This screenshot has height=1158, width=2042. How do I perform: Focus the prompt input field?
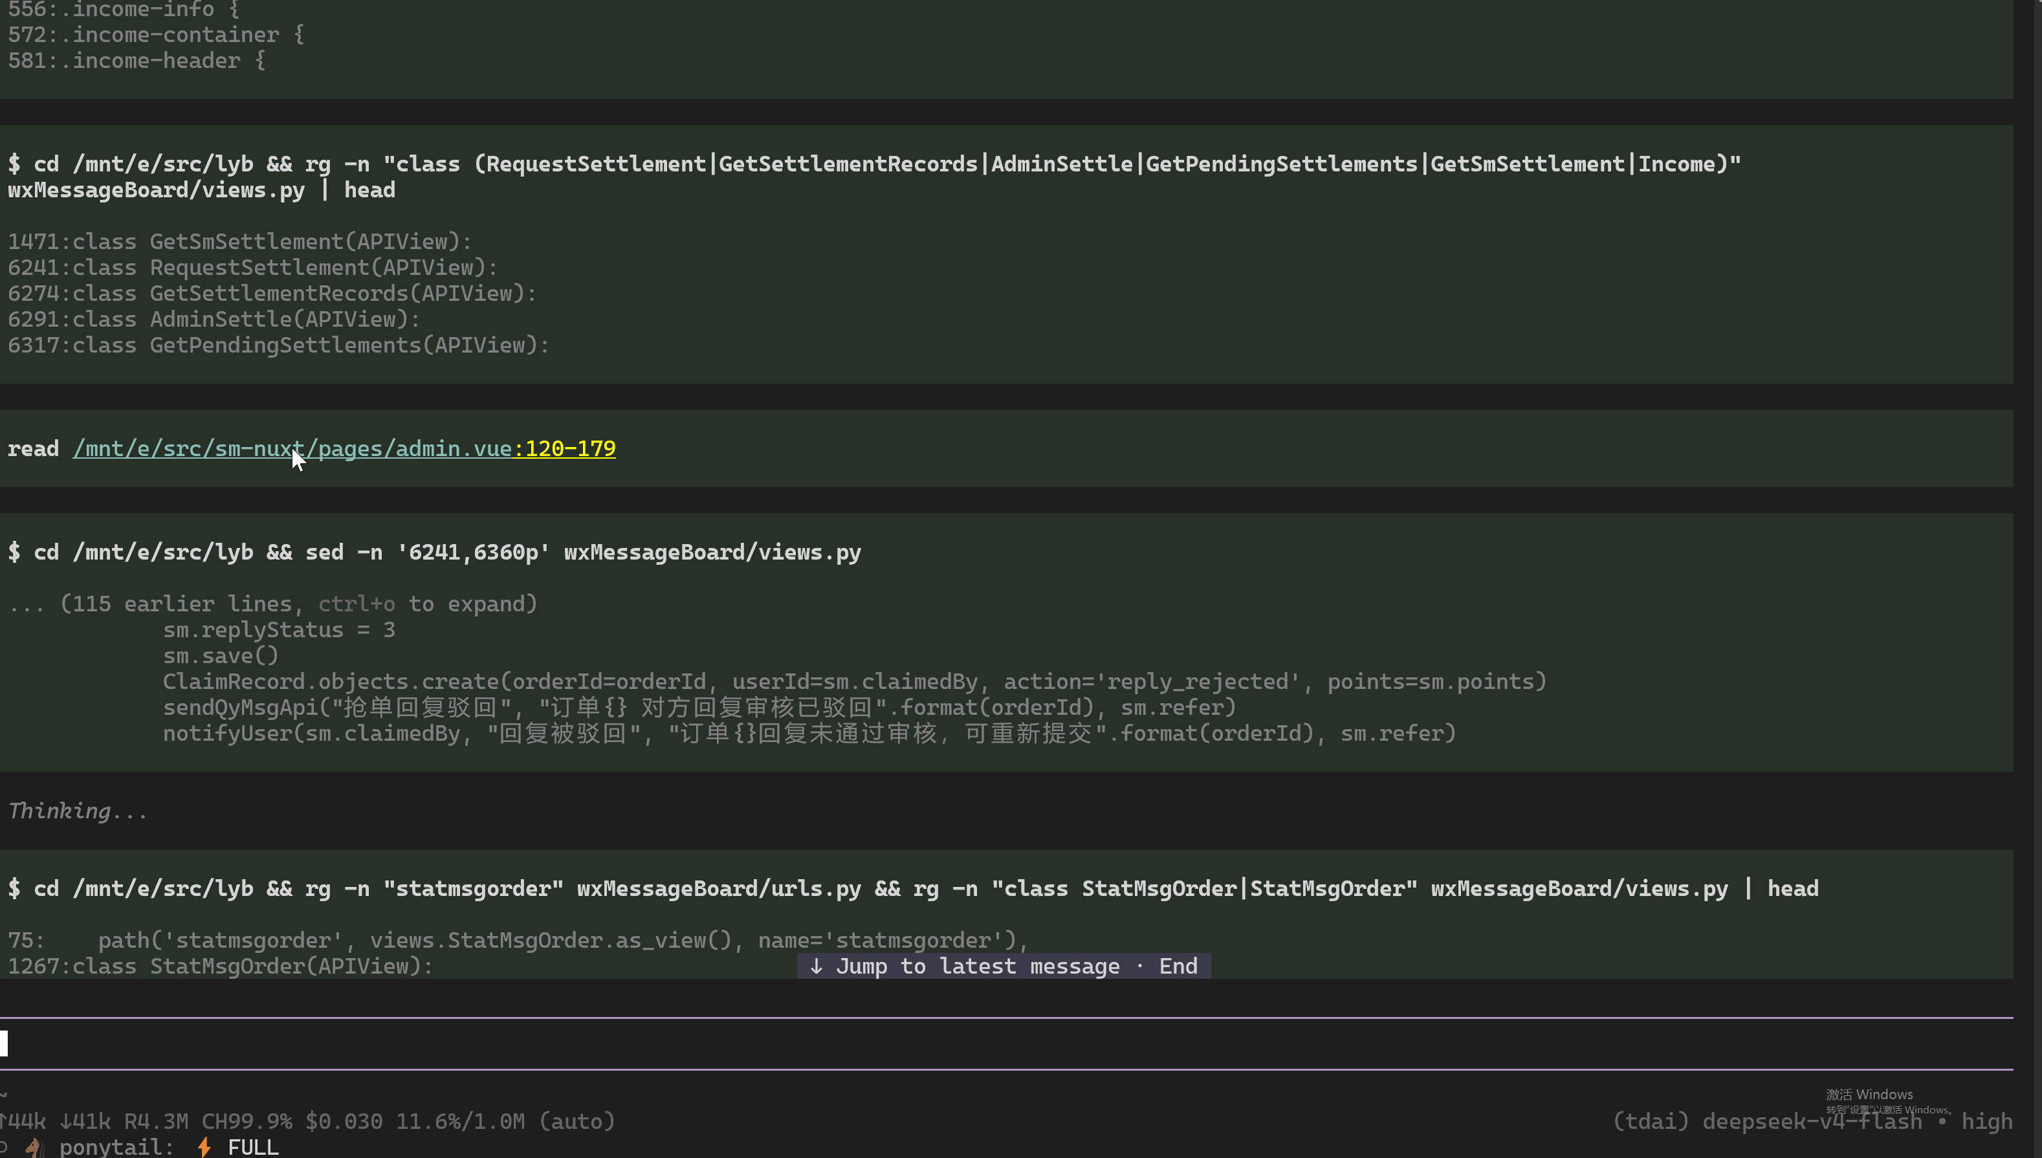pos(1006,1043)
